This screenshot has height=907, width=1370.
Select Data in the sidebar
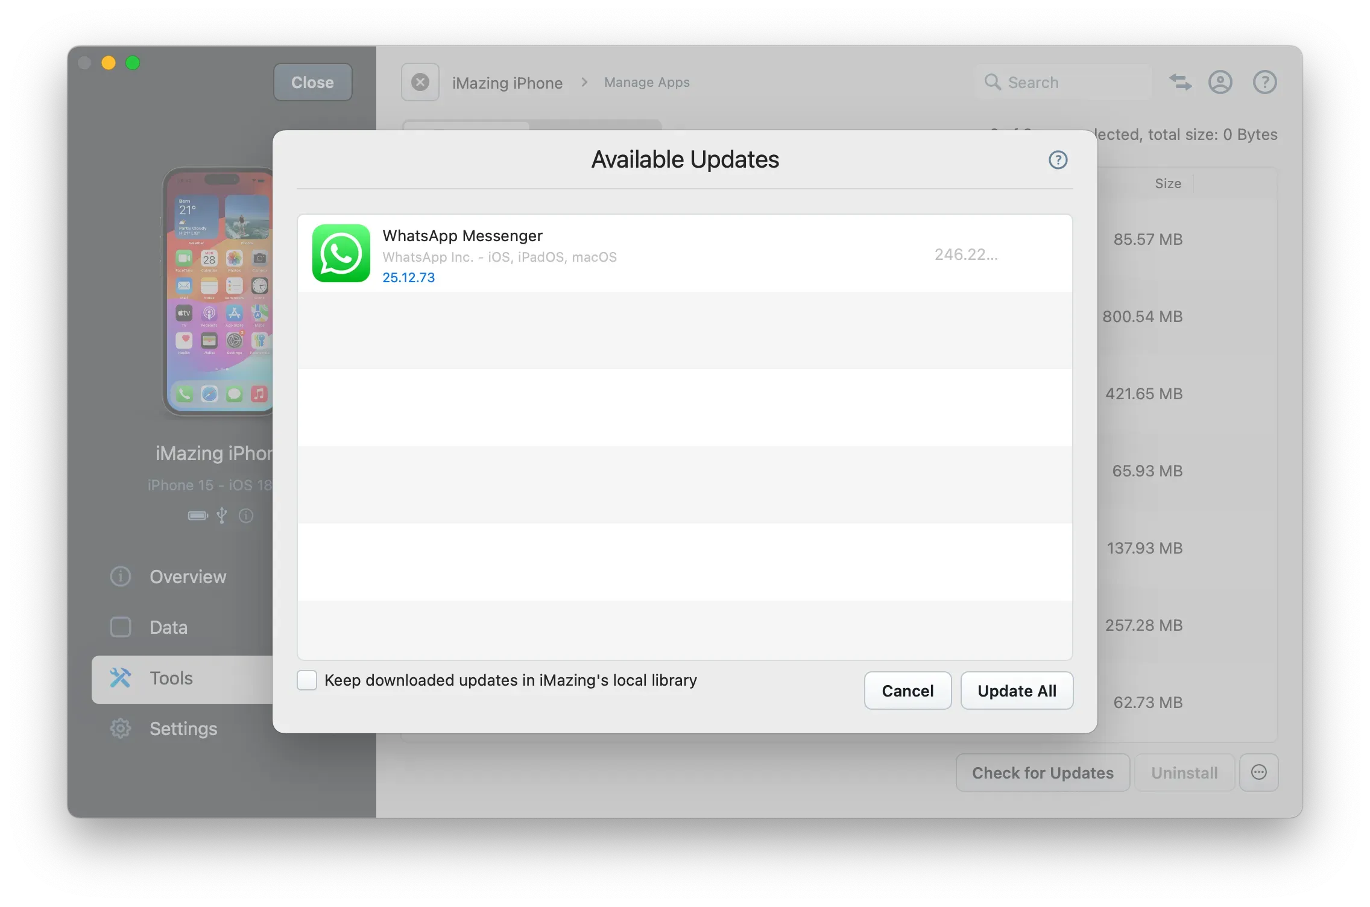(x=167, y=627)
